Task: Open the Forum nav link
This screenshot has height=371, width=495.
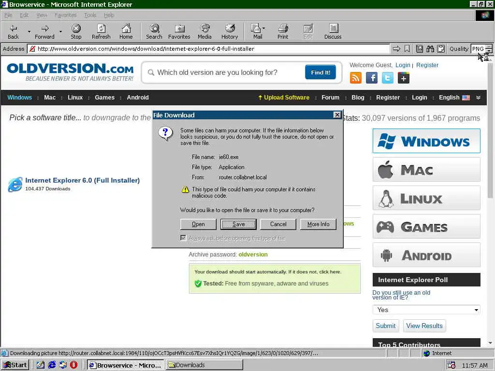Action: pyautogui.click(x=330, y=98)
